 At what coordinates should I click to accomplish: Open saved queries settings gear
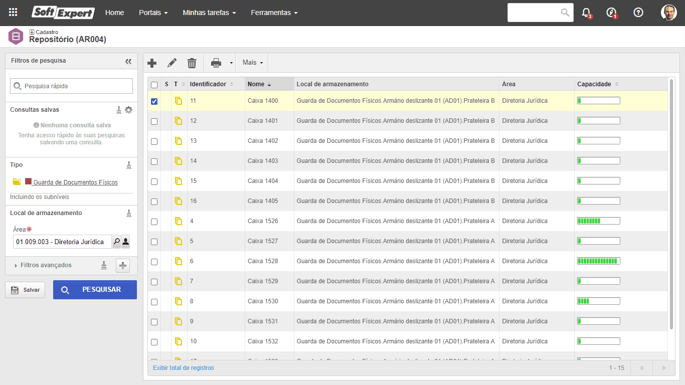129,110
